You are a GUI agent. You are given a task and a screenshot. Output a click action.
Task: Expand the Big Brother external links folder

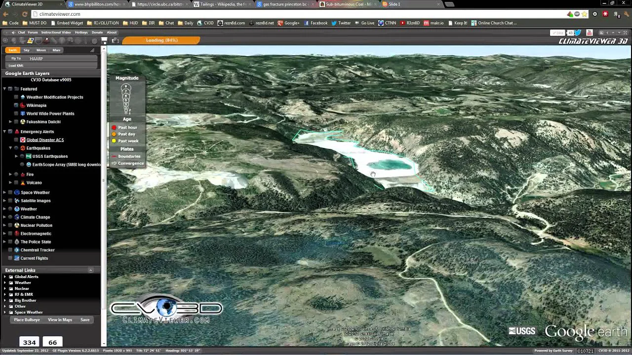tap(5, 300)
